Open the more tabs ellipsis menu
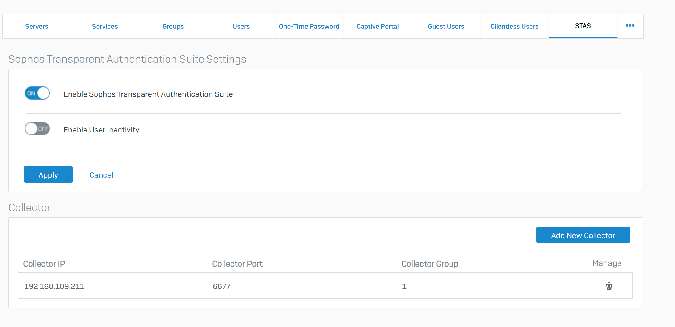Image resolution: width=675 pixels, height=327 pixels. (x=630, y=26)
